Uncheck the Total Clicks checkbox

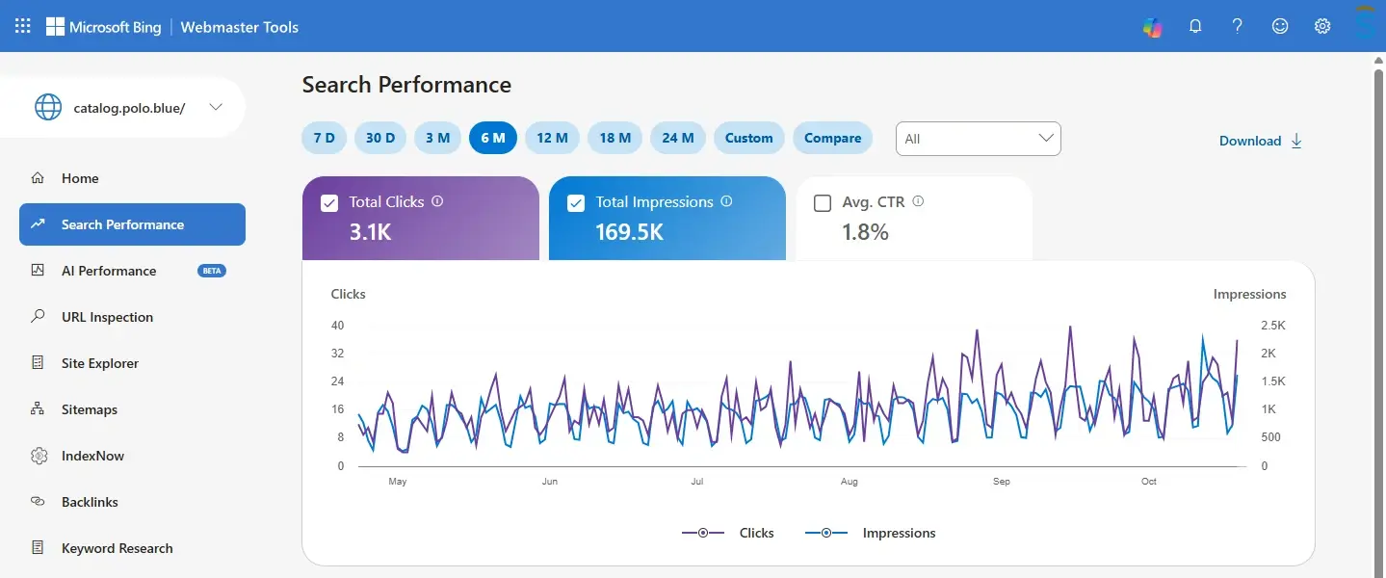point(329,202)
